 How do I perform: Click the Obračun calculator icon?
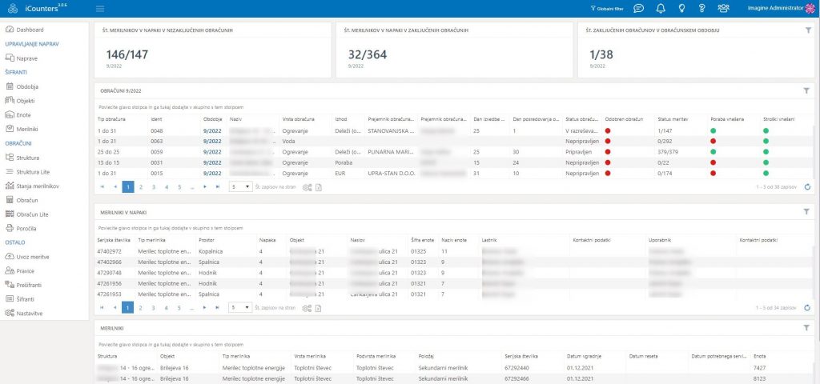10,199
